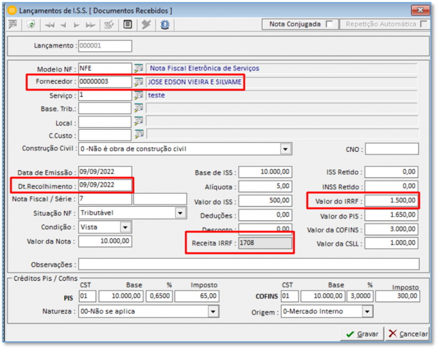Screen dimensions: 438x349
Task: Click the Cancelar button
Action: (408, 334)
